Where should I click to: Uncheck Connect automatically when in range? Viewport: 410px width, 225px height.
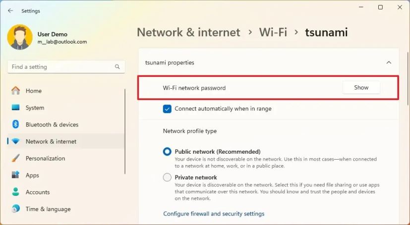[167, 109]
